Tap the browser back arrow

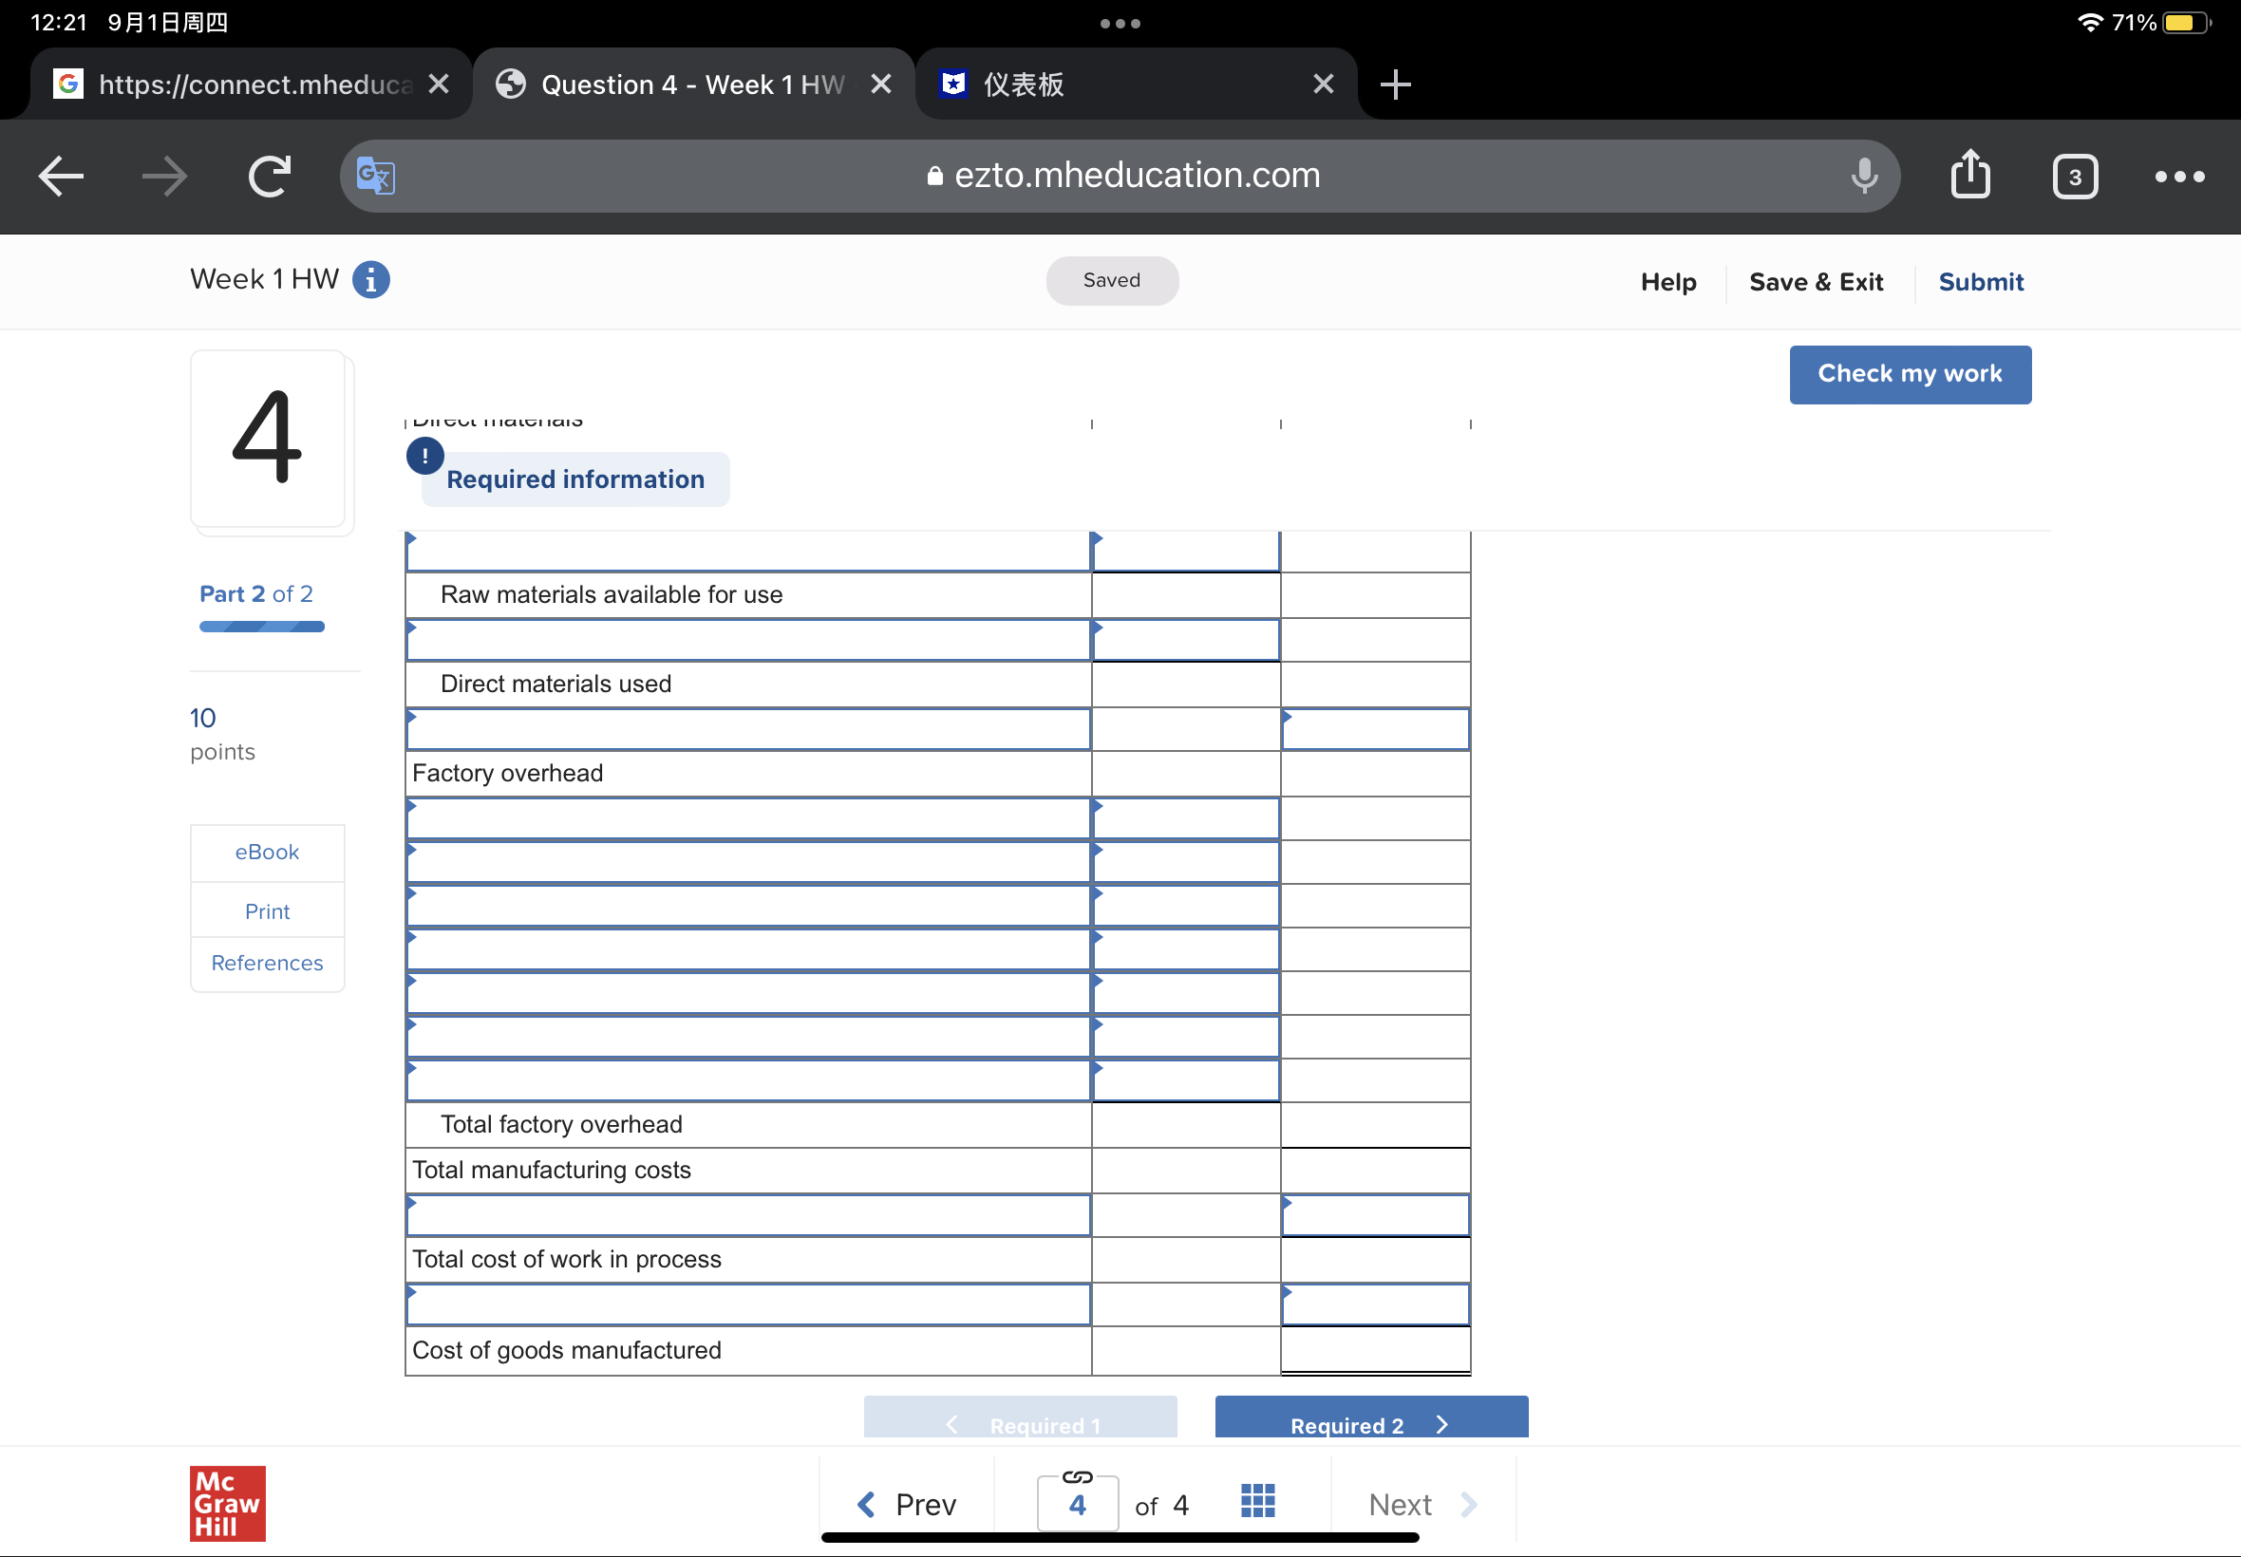(x=62, y=177)
